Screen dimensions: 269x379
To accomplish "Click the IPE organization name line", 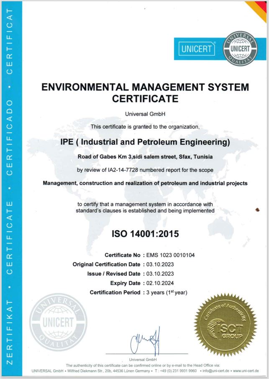I will 146,143.
